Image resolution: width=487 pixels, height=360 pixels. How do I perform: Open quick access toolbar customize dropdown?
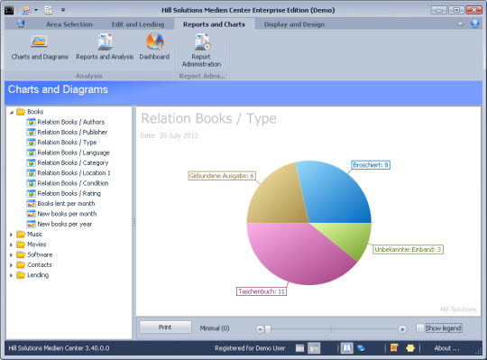[63, 10]
